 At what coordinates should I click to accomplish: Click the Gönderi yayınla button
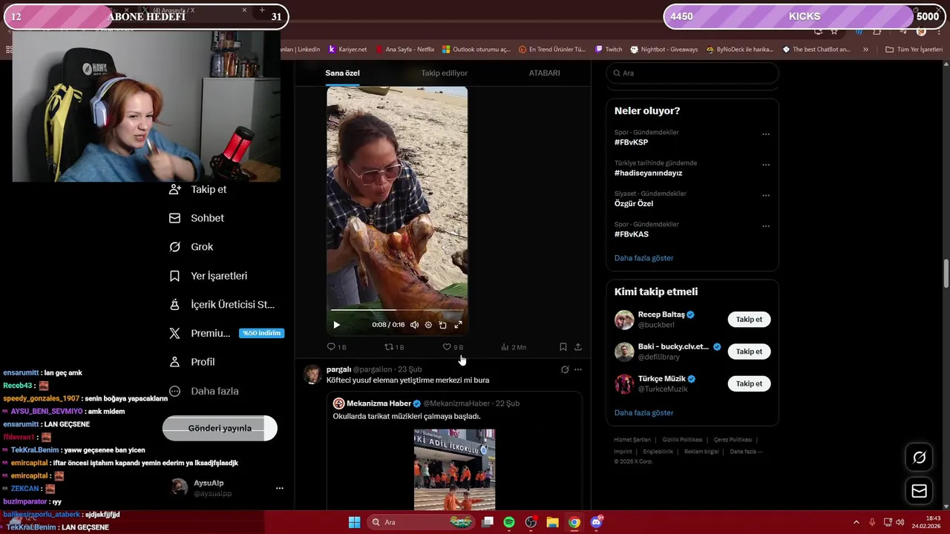(220, 428)
